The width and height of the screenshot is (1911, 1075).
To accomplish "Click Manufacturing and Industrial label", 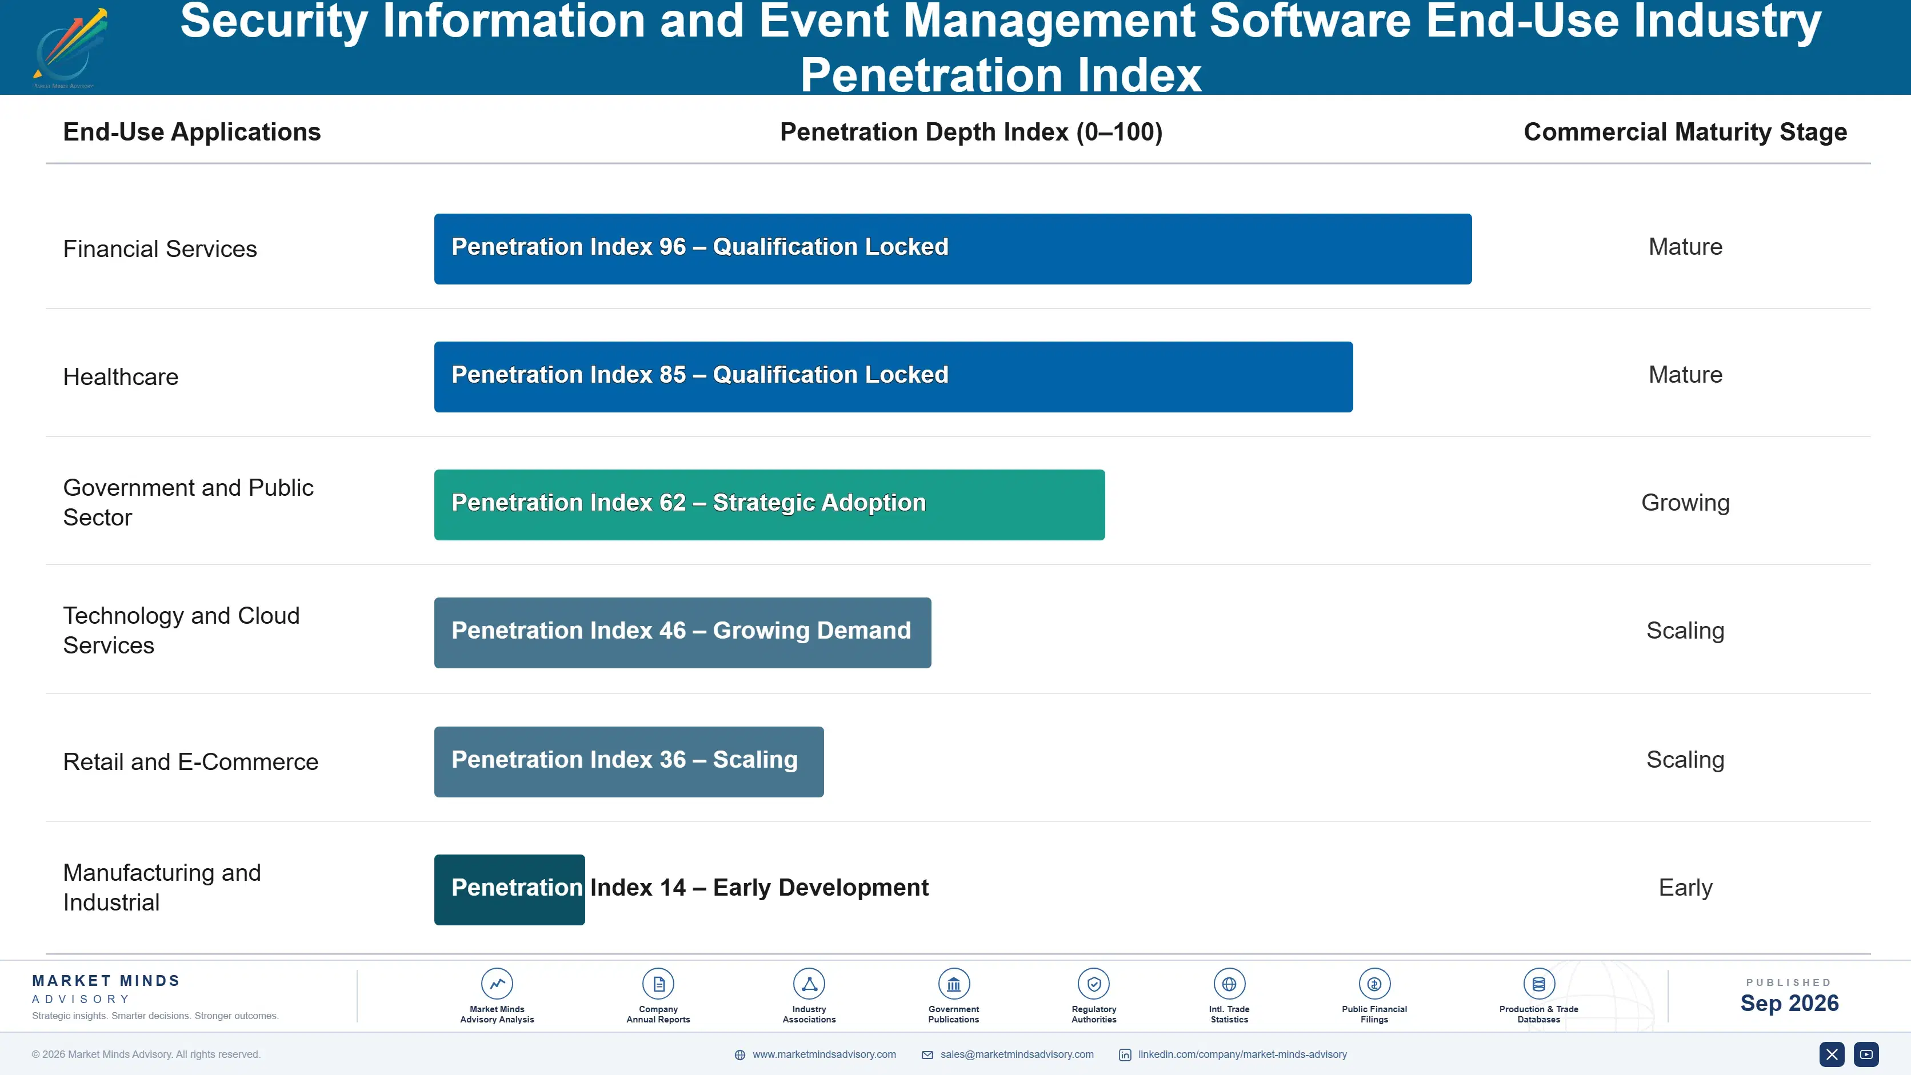I will (x=162, y=888).
